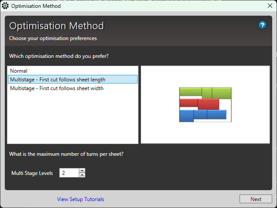Click the Multi Stage Levels label

32,173
